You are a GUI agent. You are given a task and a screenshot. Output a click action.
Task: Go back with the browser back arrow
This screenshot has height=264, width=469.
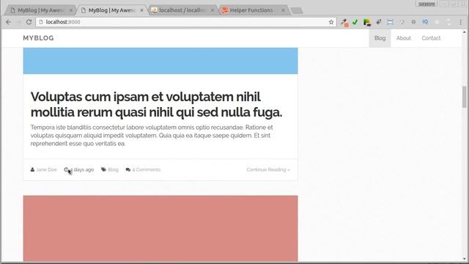[8, 22]
